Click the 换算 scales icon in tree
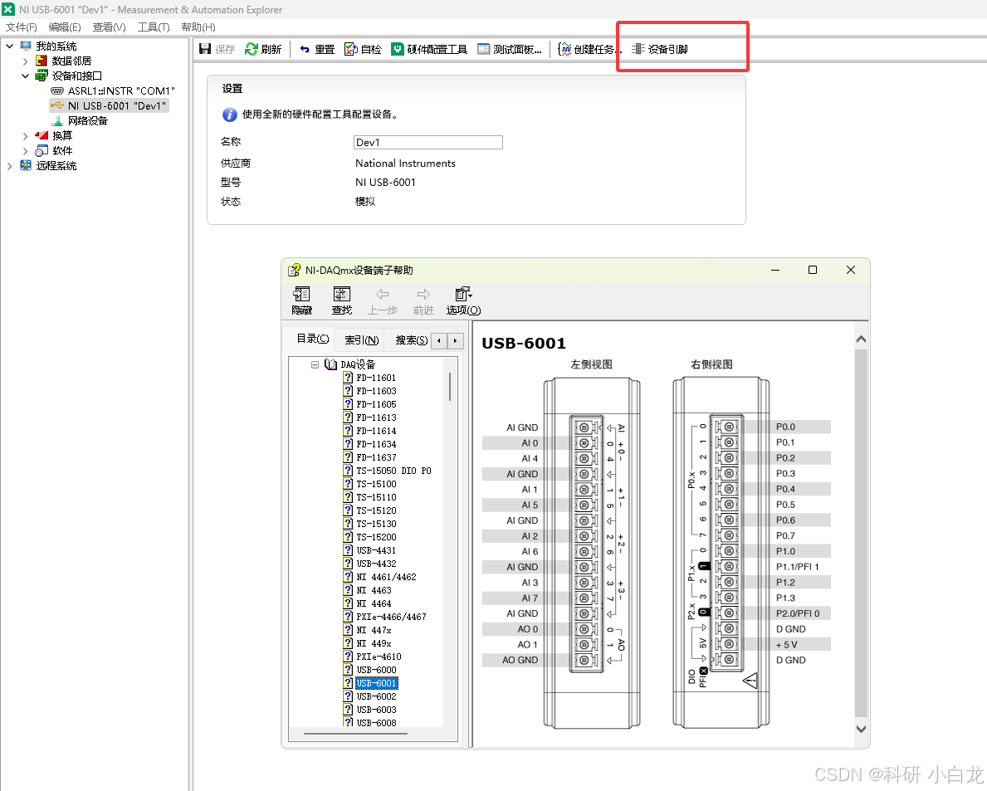 [x=42, y=135]
